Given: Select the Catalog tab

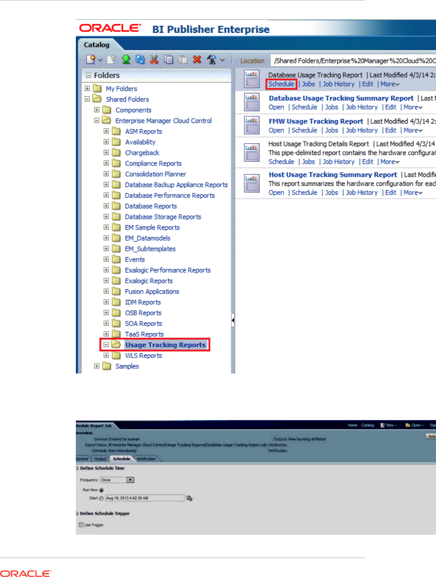Looking at the screenshot, I should (96, 45).
